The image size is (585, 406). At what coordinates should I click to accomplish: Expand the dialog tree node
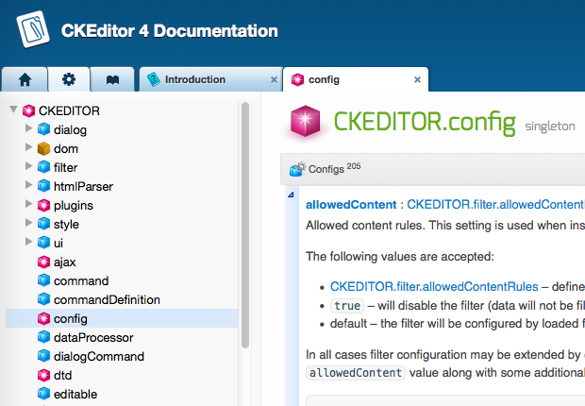[x=28, y=128]
